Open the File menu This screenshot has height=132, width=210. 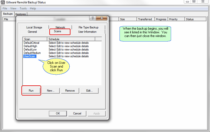point(5,8)
